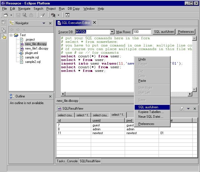Screen dimensions: 200x172
Task: Open the New wizard dropdown arrow
Action: [x=11, y=15]
